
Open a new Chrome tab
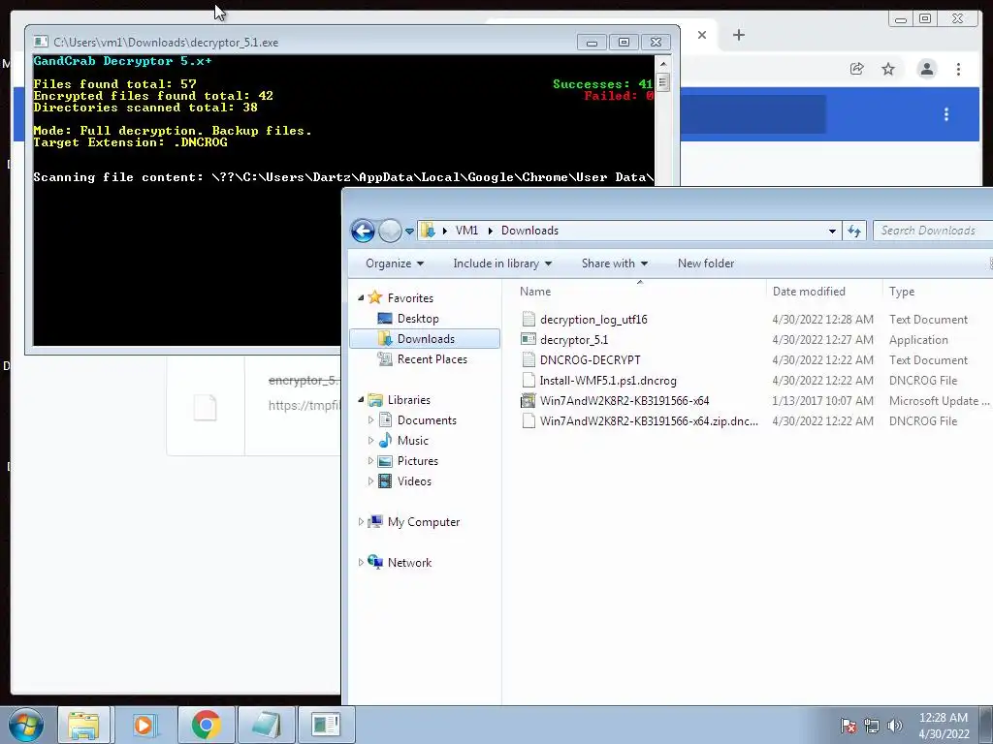click(x=738, y=35)
